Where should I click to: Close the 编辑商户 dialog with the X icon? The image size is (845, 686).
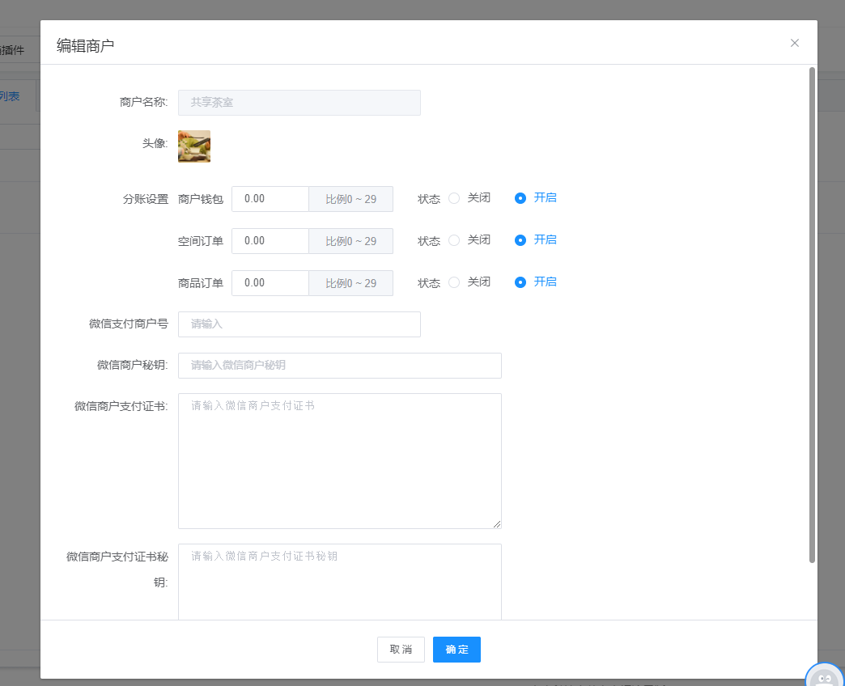tap(794, 43)
